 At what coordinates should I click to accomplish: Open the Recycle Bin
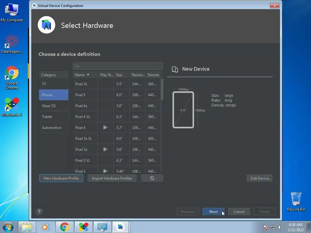click(x=296, y=201)
